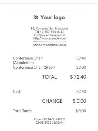Click the Order 00114-002-0002 reference
The image size is (98, 131).
coord(49,119)
